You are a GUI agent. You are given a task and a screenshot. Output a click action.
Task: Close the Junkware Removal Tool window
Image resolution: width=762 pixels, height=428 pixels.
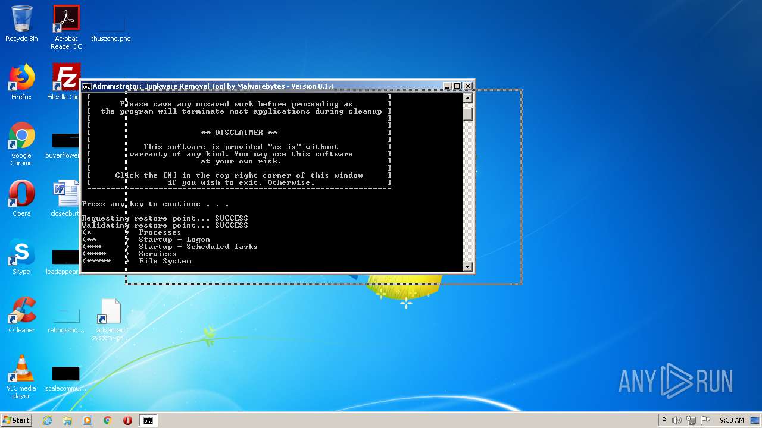(x=468, y=86)
